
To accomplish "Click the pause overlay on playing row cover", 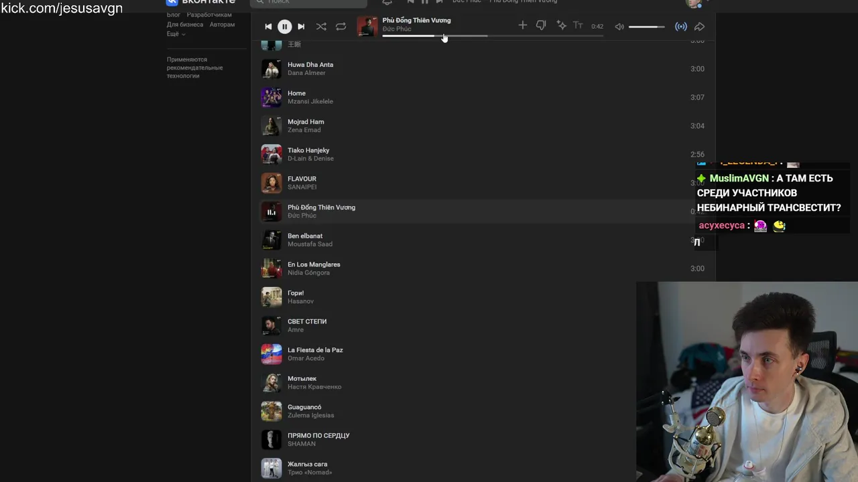I will 271,212.
